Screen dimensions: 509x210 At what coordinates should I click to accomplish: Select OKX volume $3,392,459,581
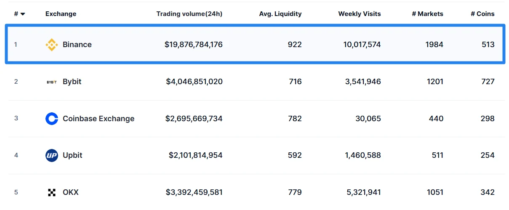(x=194, y=192)
